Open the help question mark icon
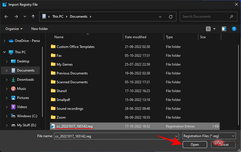This screenshot has height=152, width=241. [234, 29]
